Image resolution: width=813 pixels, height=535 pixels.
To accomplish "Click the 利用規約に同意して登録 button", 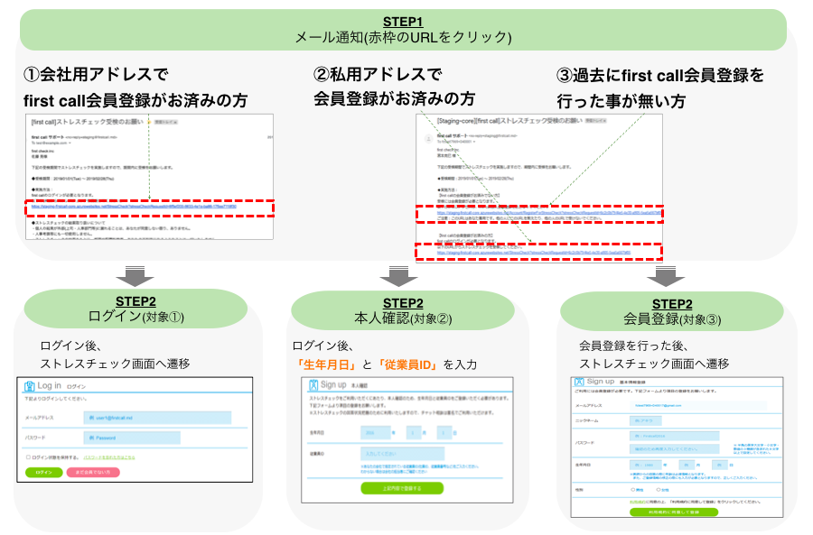I will 674,512.
